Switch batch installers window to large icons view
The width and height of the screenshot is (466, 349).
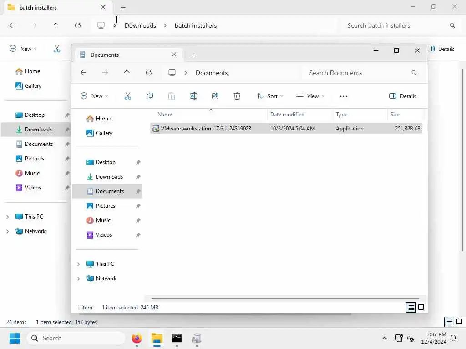coord(459,322)
